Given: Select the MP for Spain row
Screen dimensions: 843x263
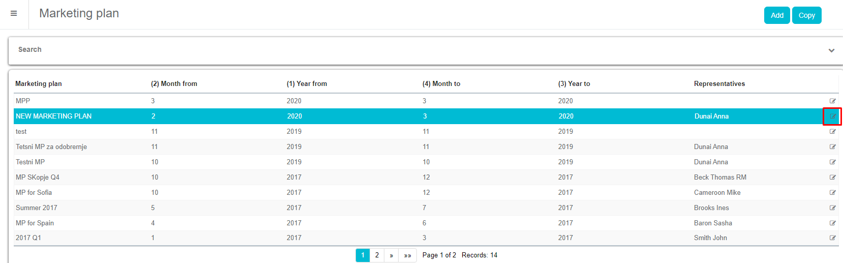Looking at the screenshot, I should pos(35,223).
